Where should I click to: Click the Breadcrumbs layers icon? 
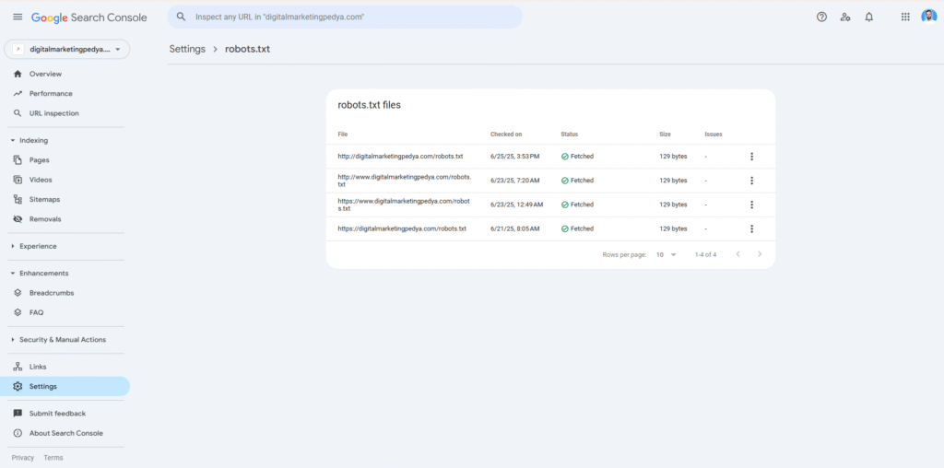[x=18, y=293]
